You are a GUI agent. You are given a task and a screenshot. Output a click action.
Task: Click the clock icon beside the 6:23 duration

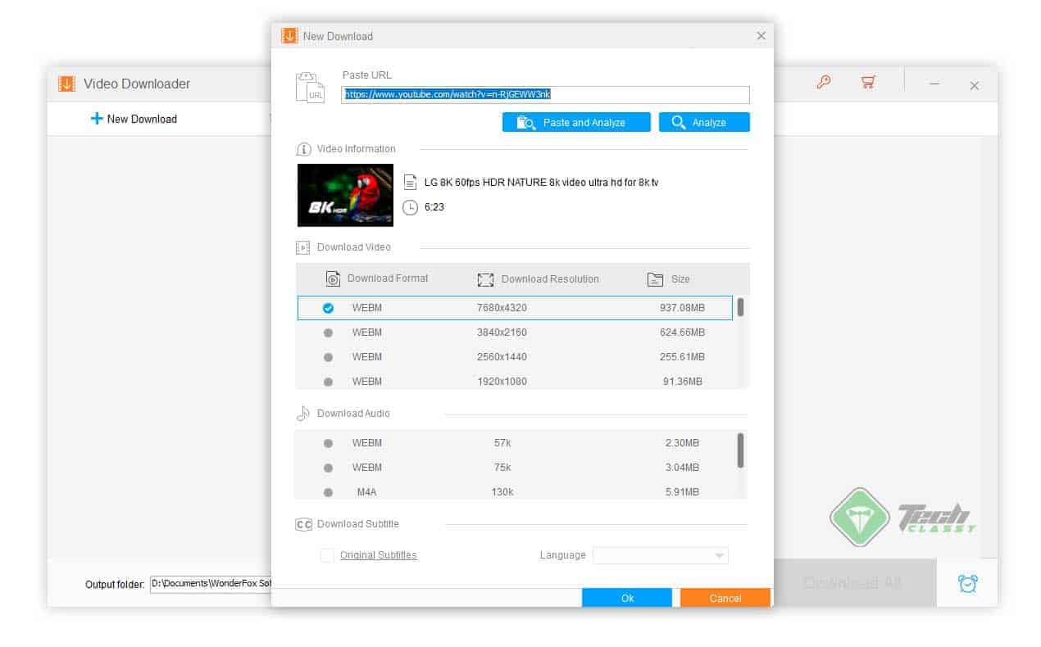411,207
